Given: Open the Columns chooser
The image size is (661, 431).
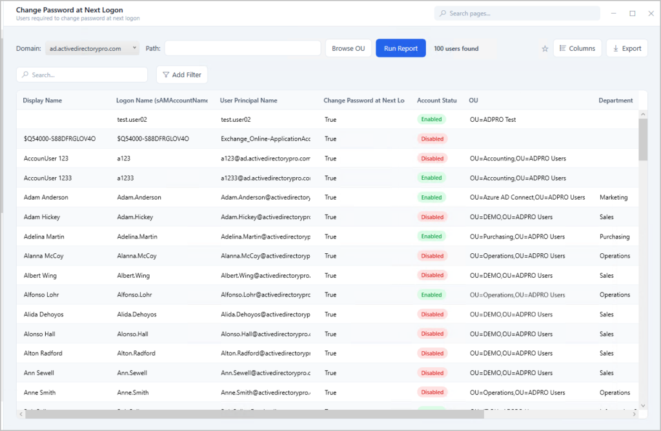Looking at the screenshot, I should 577,48.
